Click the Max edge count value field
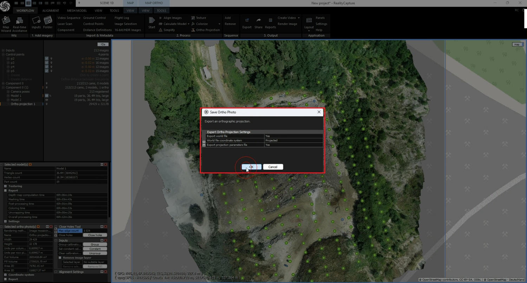The image size is (527, 283). [95, 231]
